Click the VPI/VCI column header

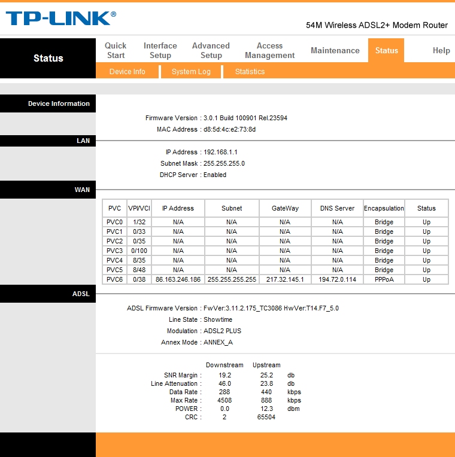(139, 208)
